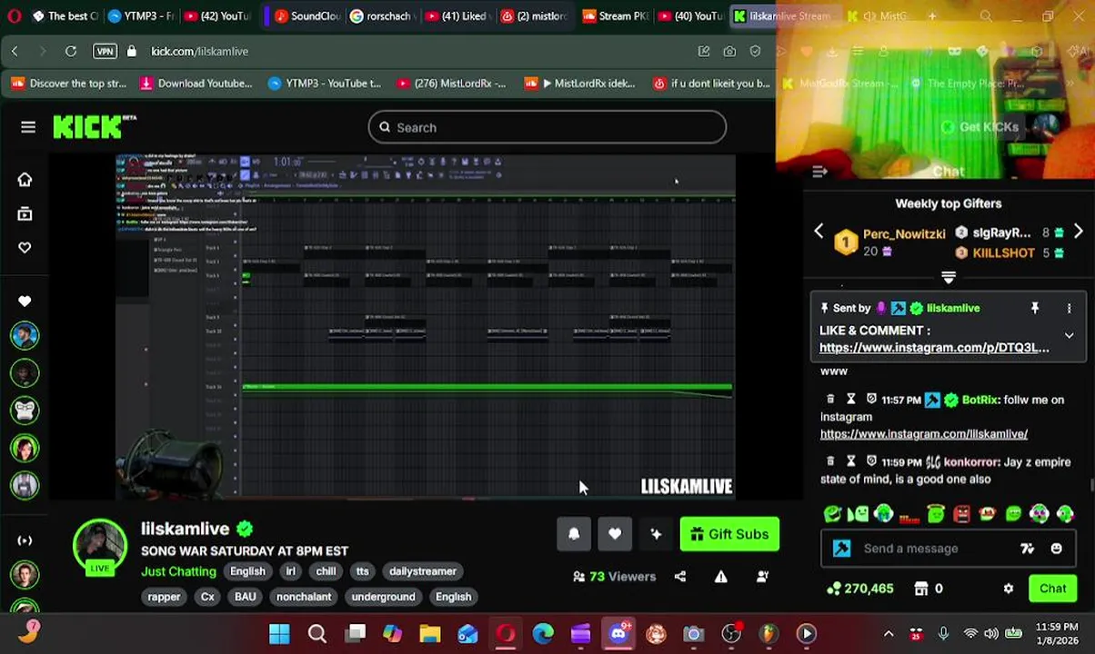Toggle the Opera VPN badge
Image resolution: width=1095 pixels, height=654 pixels.
point(105,52)
